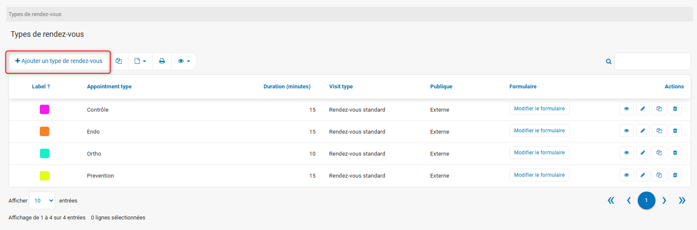The image size is (697, 230).
Task: Click the search input field
Action: pyautogui.click(x=652, y=61)
